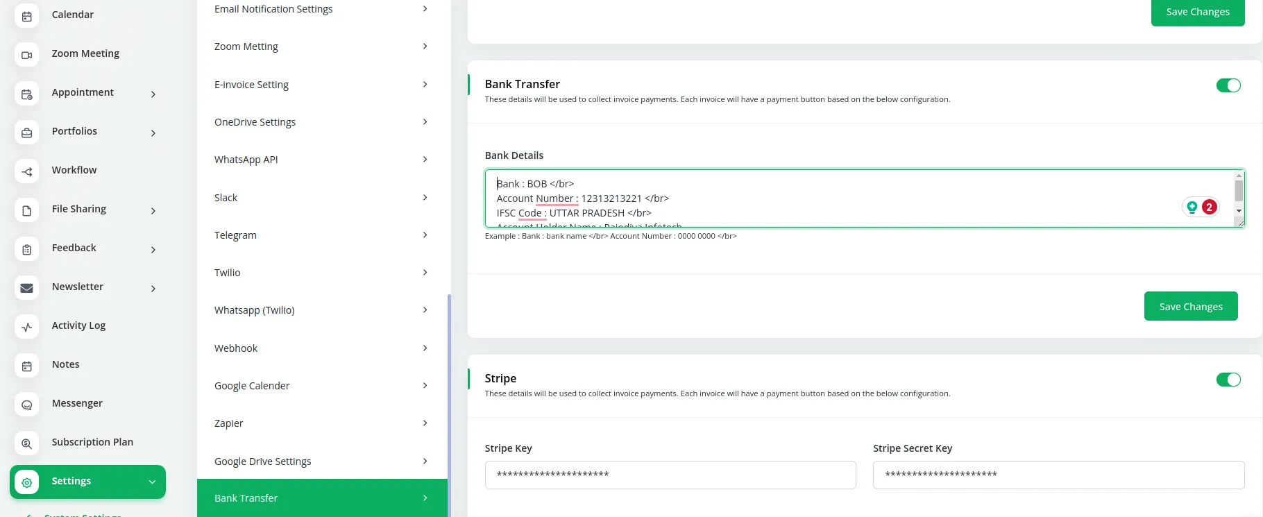Viewport: 1263px width, 517px height.
Task: Click the top Save Changes button
Action: [1197, 12]
